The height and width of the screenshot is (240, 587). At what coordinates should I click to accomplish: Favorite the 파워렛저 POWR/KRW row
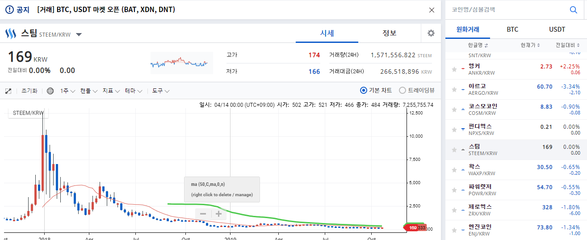(454, 190)
